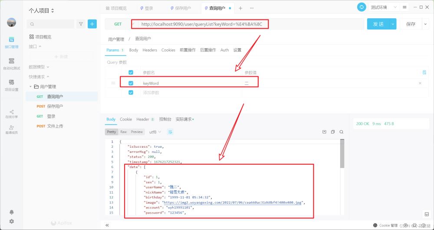Open the utf8 encoding dropdown
The image size is (434, 230).
[x=155, y=132]
